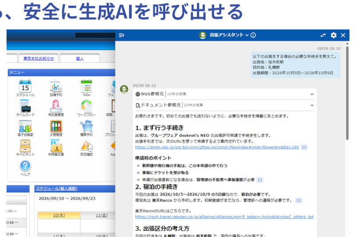Click citation 11 after the zflow URL
Screen dimensions: 355x237
pyautogui.click(x=304, y=147)
